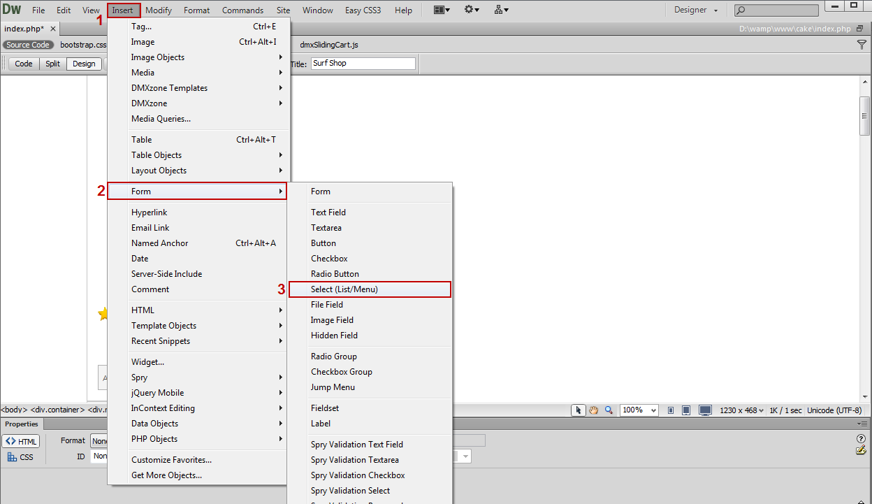Open Properties panel help icon
The height and width of the screenshot is (504, 872).
click(x=862, y=438)
